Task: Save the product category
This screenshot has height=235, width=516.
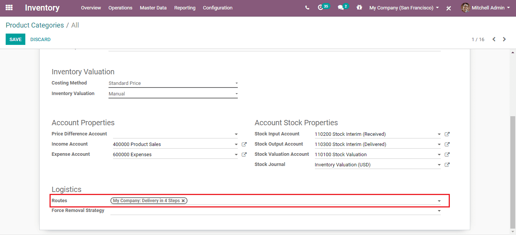Action: coord(15,39)
